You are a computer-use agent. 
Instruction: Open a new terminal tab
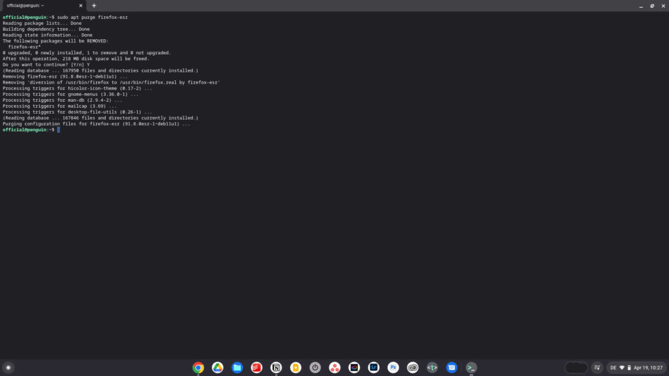[x=94, y=5]
